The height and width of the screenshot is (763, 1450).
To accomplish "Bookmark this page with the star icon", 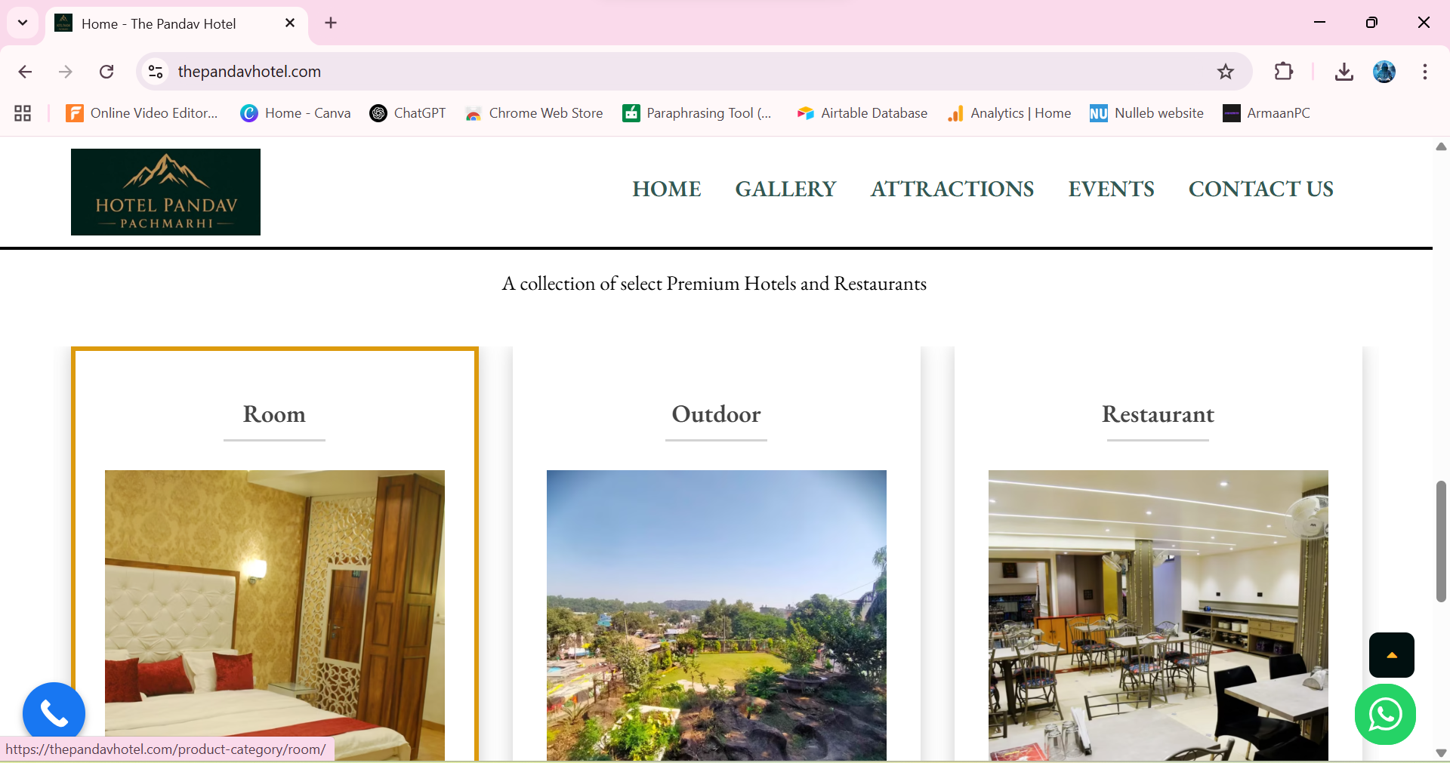I will point(1226,72).
